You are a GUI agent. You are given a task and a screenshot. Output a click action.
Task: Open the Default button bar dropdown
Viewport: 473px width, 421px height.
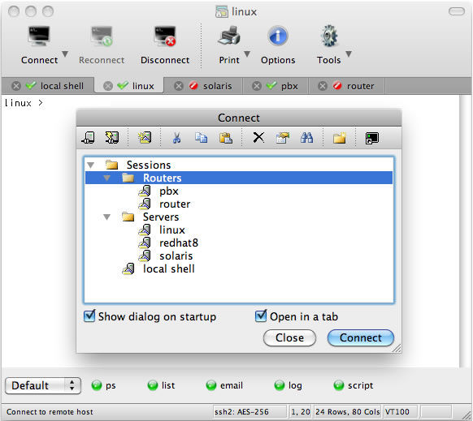[x=43, y=385]
